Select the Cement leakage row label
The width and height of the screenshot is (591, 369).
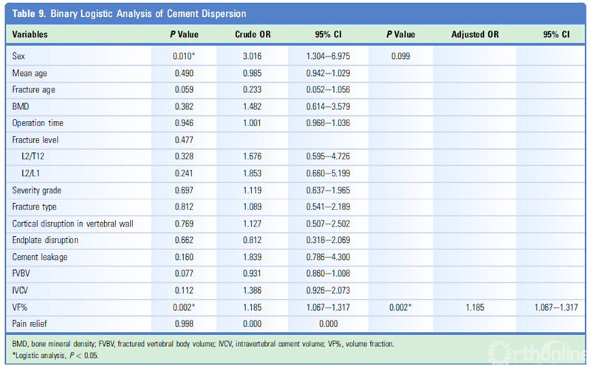tap(41, 257)
